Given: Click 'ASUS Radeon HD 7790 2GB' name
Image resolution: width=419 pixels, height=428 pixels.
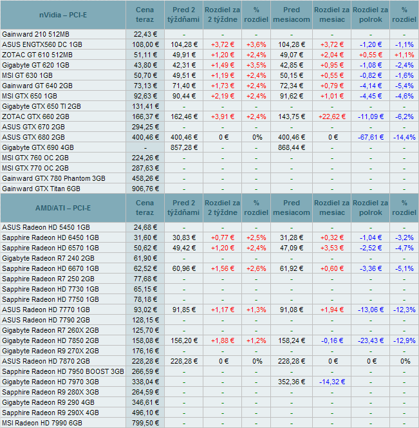Looking at the screenshot, I should 46,320.
